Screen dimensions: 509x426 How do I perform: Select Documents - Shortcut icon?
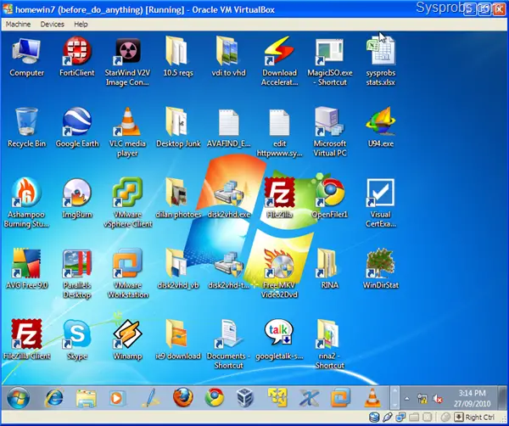[229, 345]
